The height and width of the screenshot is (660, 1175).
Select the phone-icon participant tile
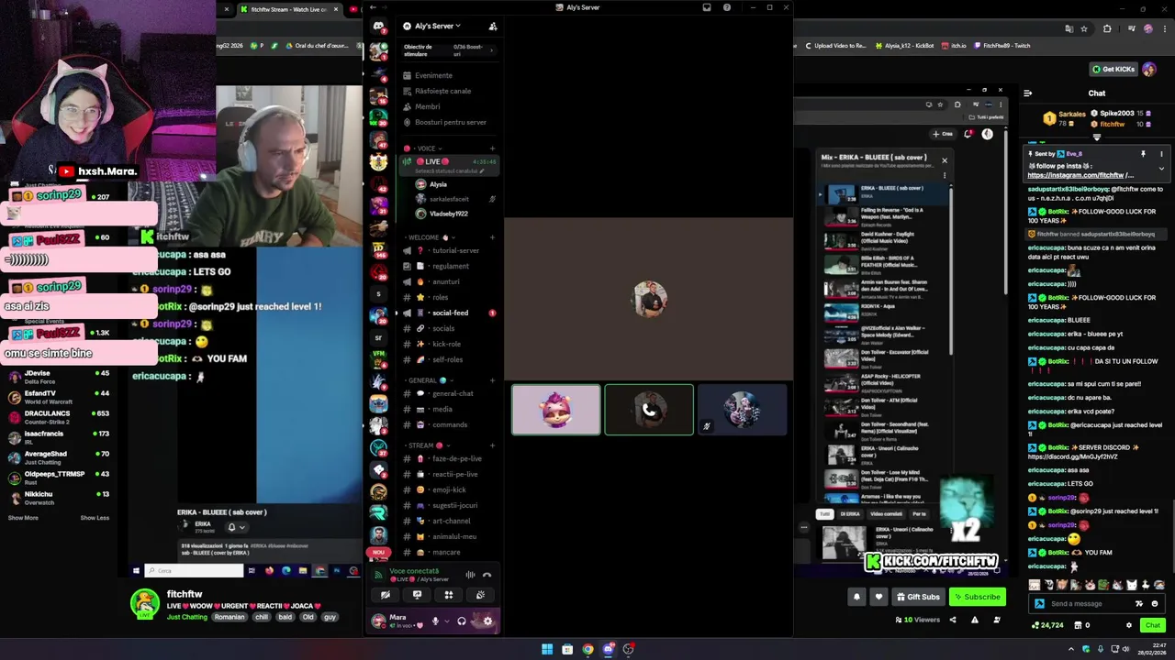pos(649,410)
